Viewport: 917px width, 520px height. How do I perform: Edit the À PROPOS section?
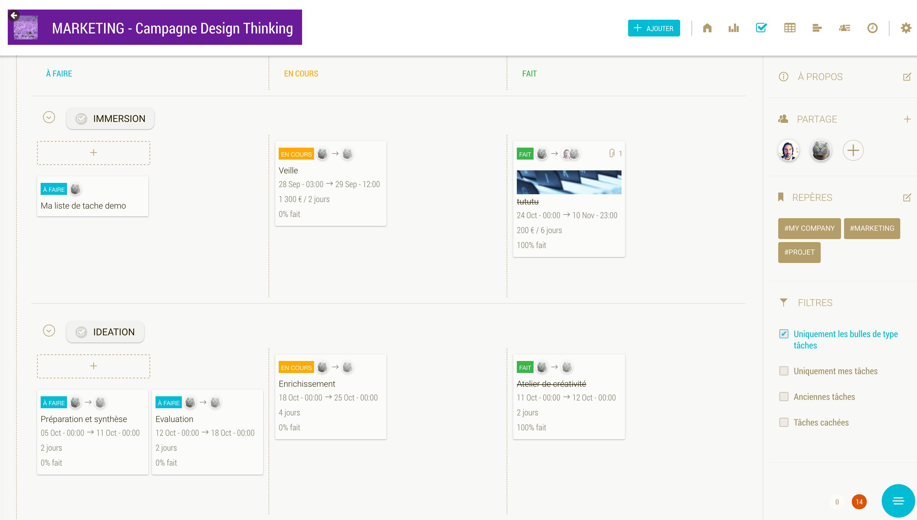[907, 77]
